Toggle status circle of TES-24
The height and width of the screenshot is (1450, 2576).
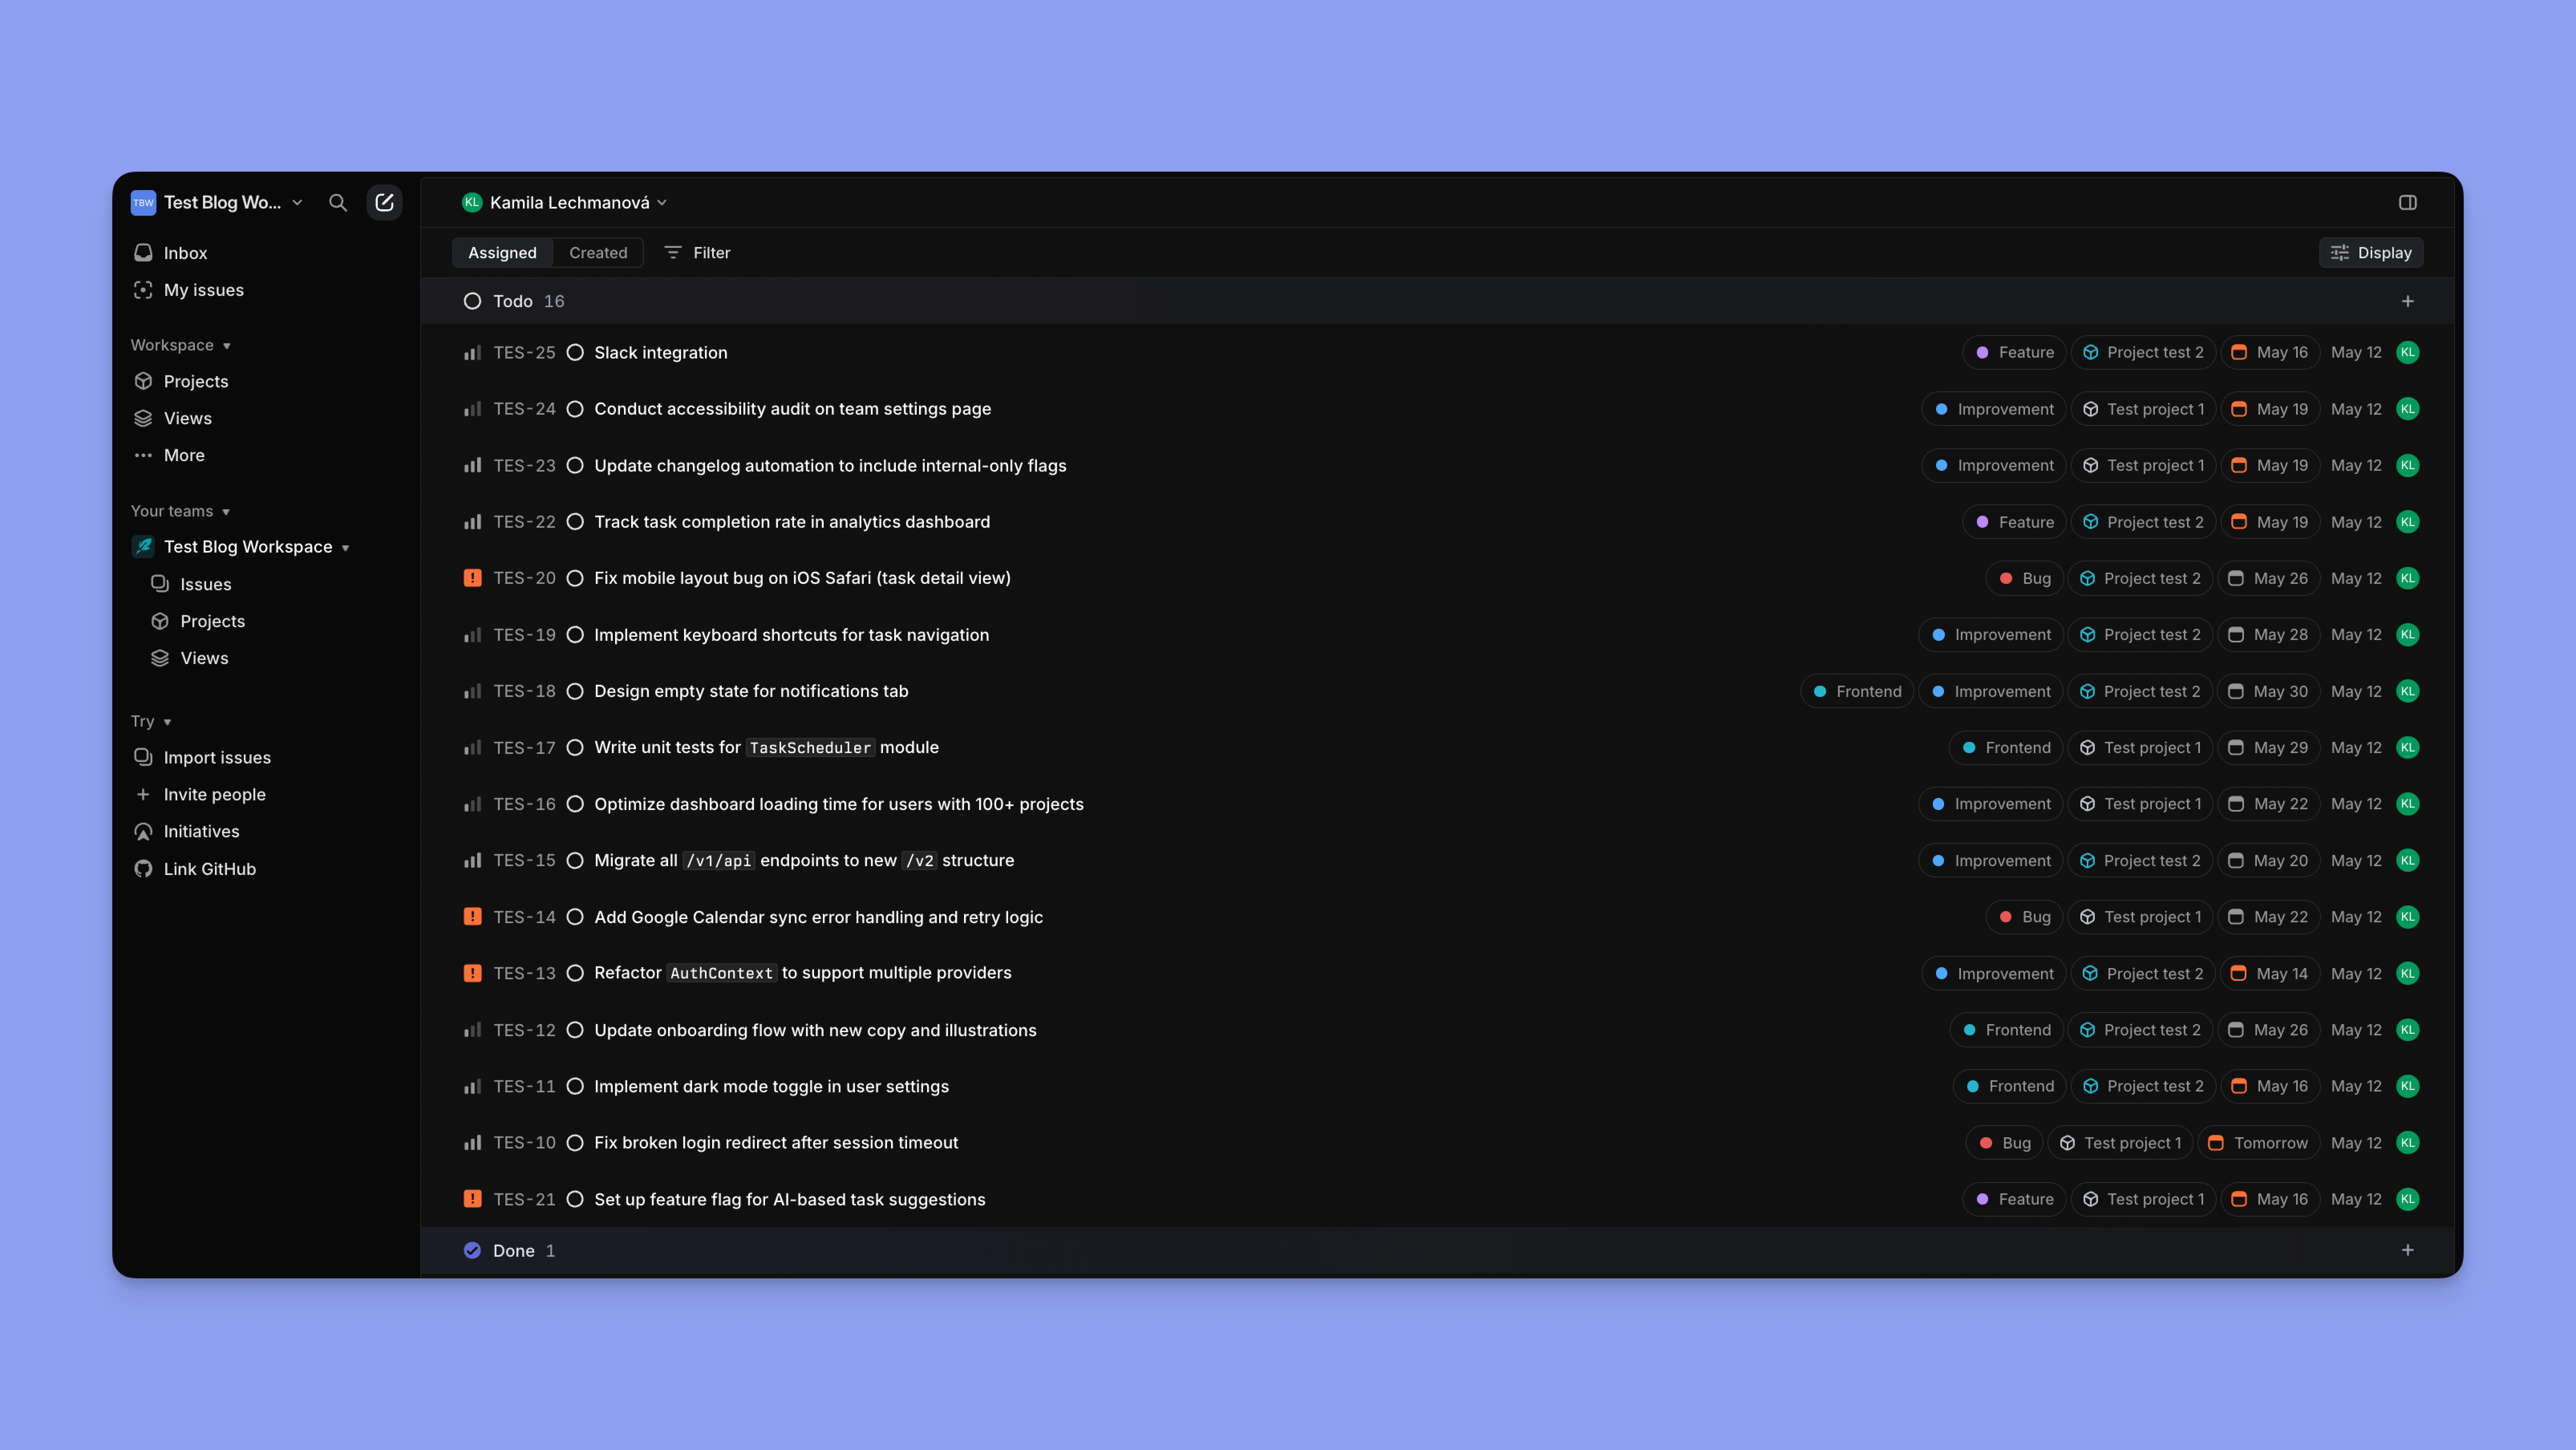(575, 409)
